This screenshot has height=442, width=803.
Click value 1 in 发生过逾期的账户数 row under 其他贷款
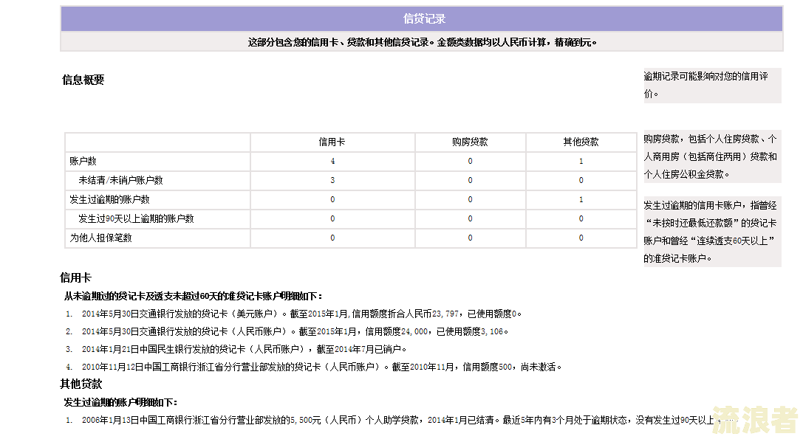pyautogui.click(x=581, y=199)
